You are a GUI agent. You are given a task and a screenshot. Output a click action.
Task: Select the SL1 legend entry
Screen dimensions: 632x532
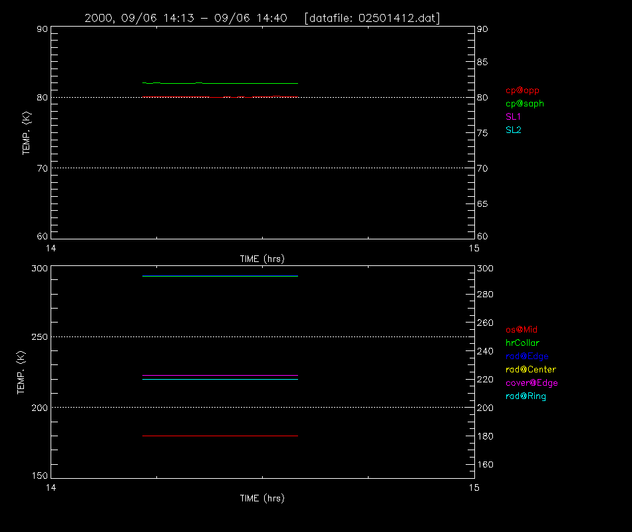(x=513, y=117)
